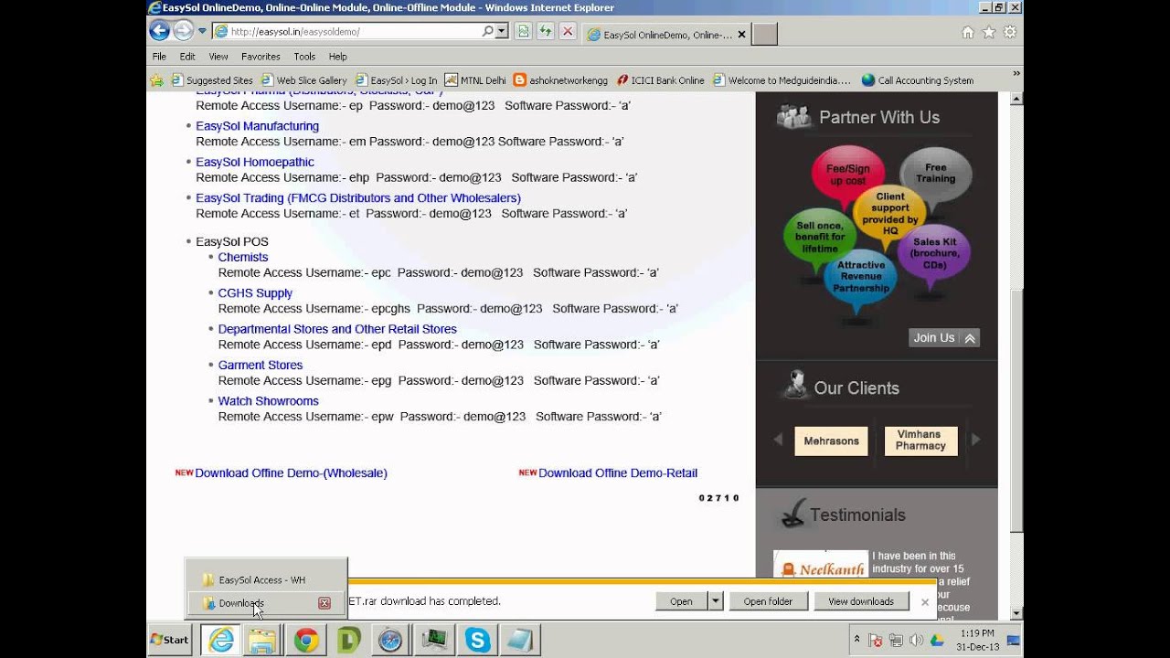Viewport: 1170px width, 658px height.
Task: Click the search magnifier in address bar
Action: [x=488, y=31]
